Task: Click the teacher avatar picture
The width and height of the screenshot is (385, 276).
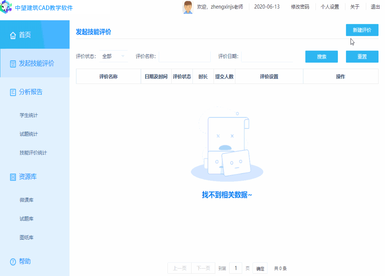Action: coord(188,7)
